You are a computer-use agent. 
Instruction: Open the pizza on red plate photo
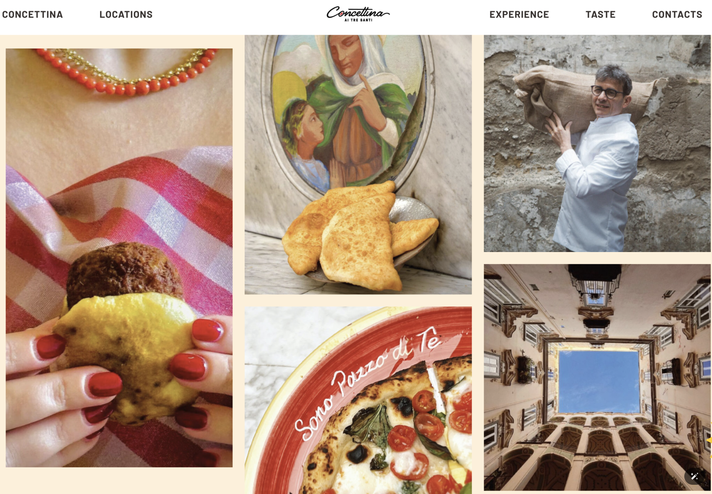358,400
